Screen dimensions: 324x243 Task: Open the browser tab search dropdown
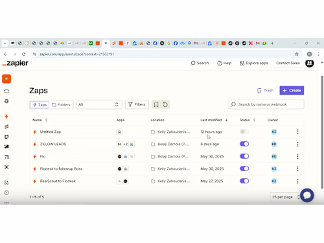point(5,43)
